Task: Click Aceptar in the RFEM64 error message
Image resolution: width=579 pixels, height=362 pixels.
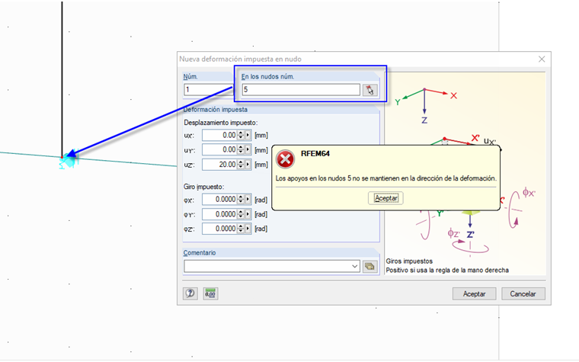Action: point(386,198)
